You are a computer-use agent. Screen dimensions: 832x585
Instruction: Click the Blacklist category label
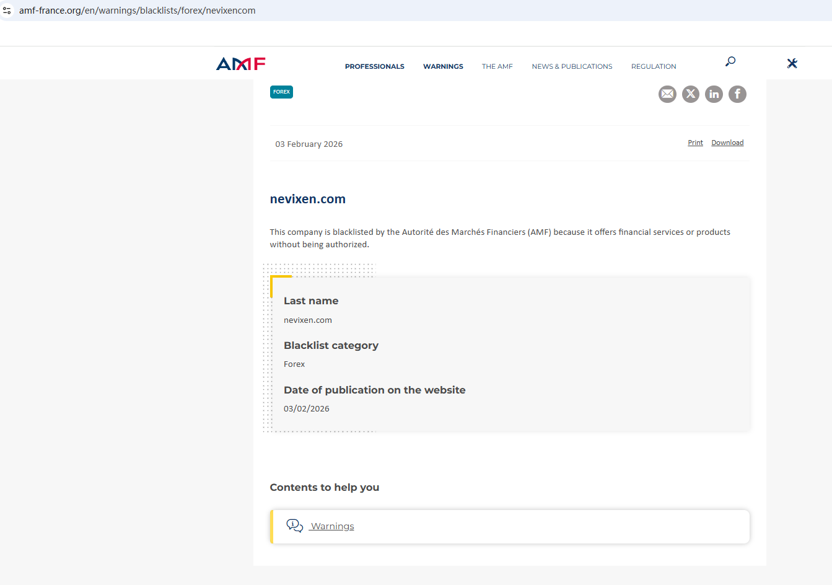point(331,345)
